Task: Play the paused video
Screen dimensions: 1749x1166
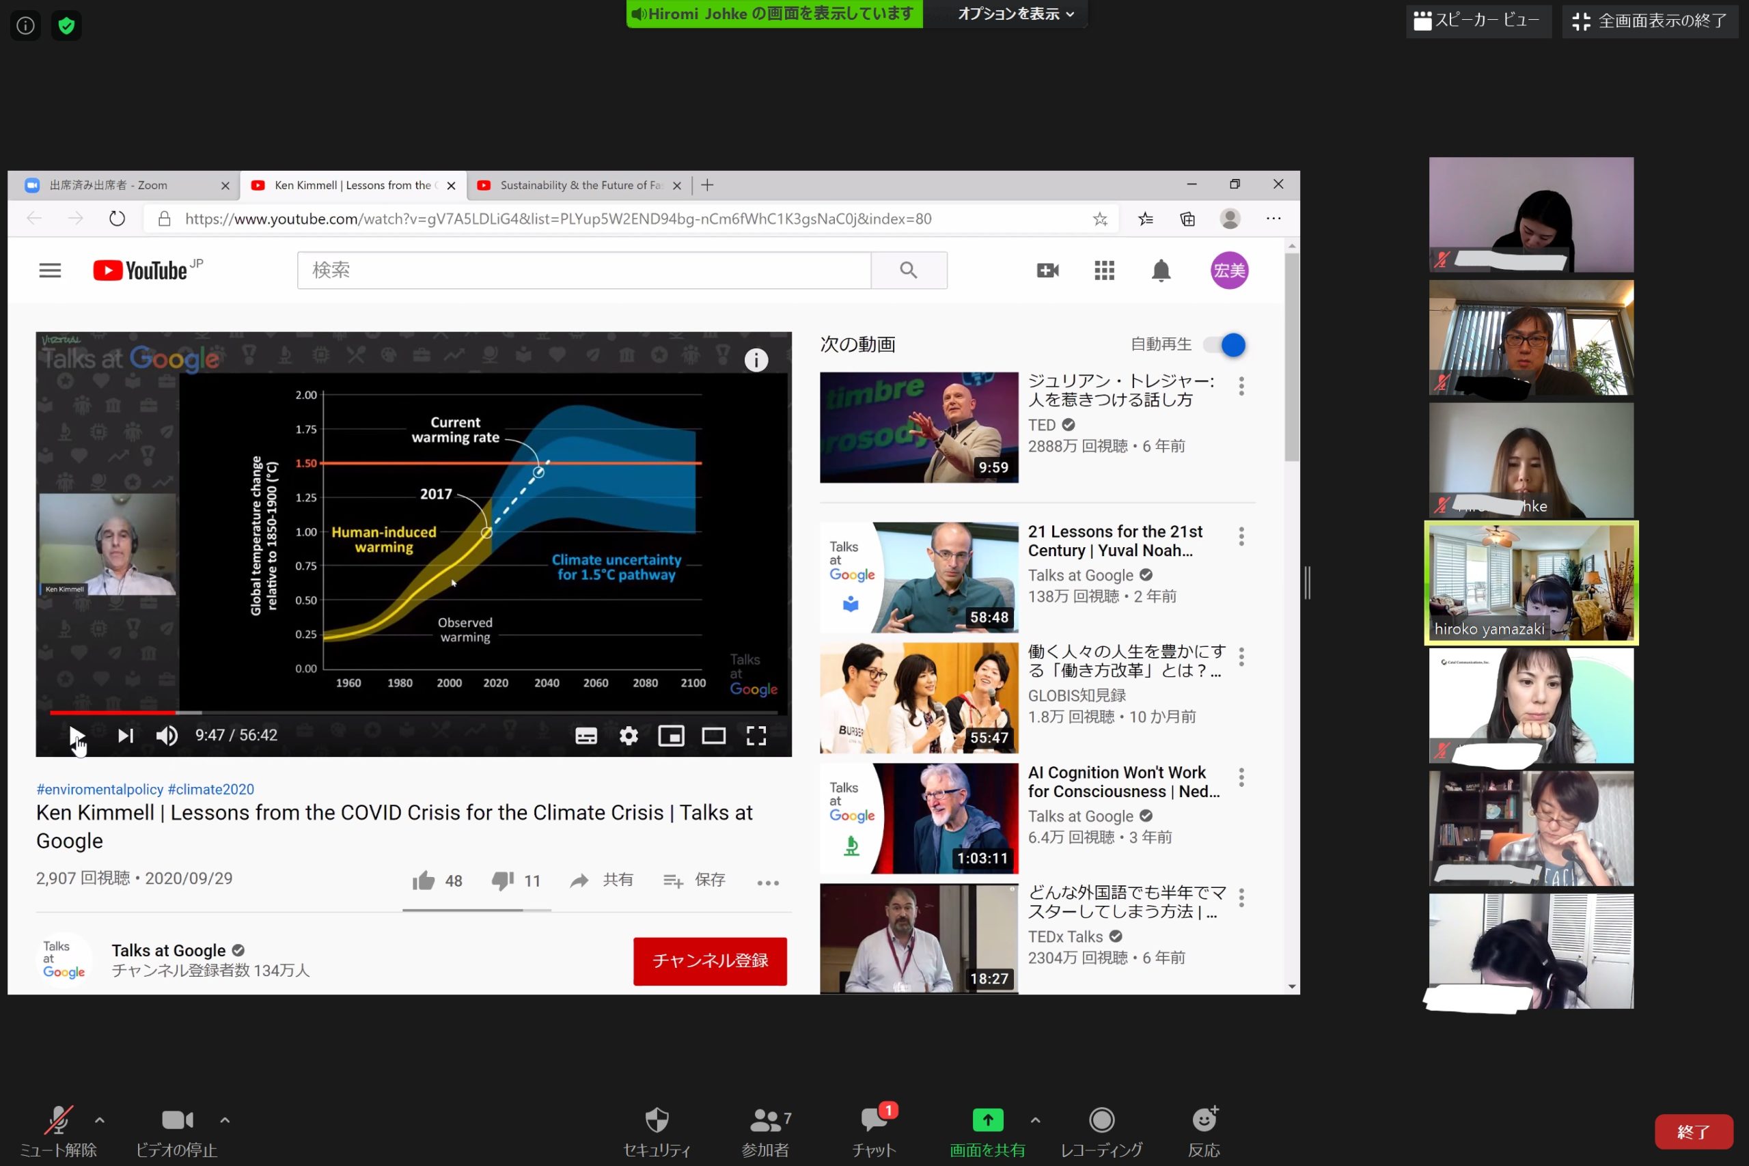Action: [77, 736]
